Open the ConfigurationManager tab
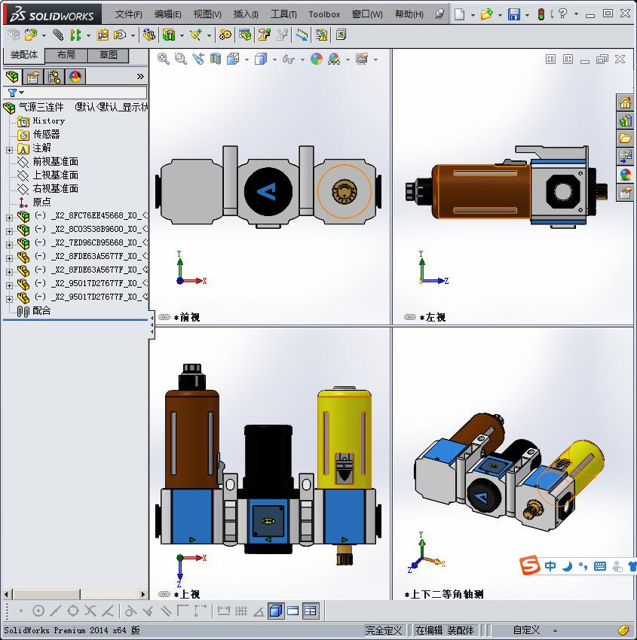This screenshot has height=640, width=637. [x=54, y=77]
